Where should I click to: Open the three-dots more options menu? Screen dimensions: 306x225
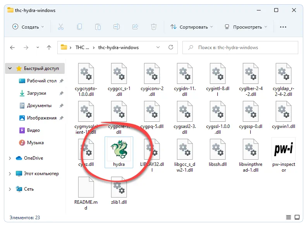point(283,27)
